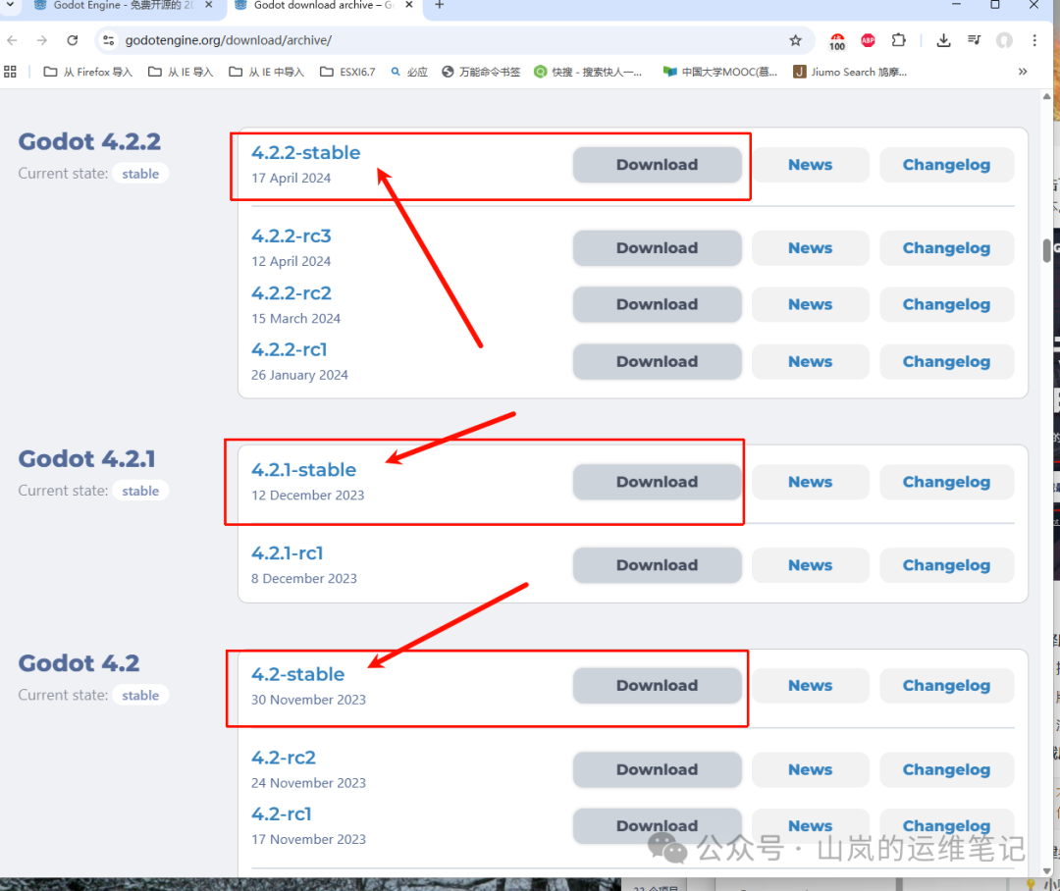
Task: Close the Godot Engine tab
Action: [208, 6]
